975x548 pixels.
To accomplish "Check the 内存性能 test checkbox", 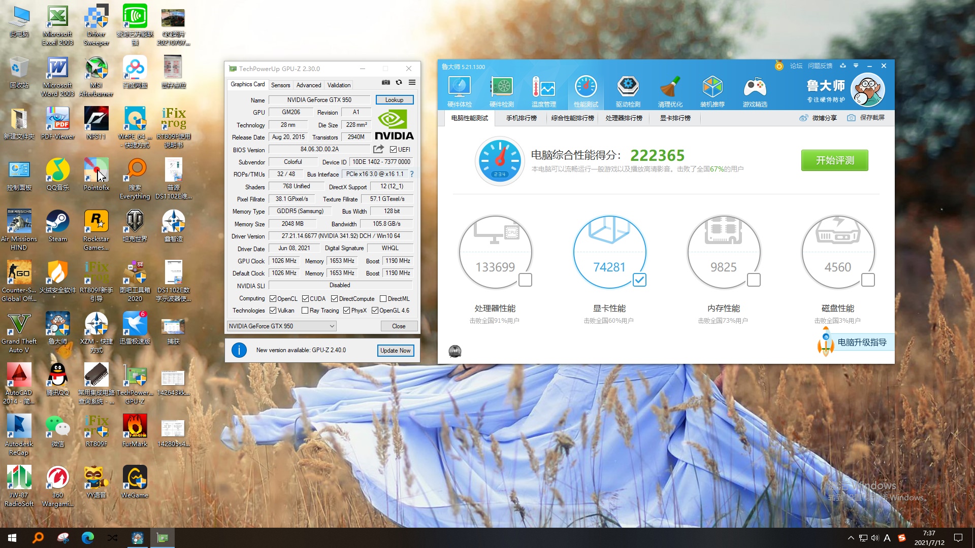I will (x=754, y=280).
